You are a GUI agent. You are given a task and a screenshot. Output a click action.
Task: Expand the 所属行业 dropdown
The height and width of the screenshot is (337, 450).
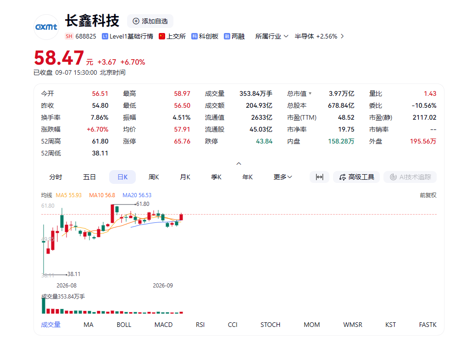pos(272,36)
